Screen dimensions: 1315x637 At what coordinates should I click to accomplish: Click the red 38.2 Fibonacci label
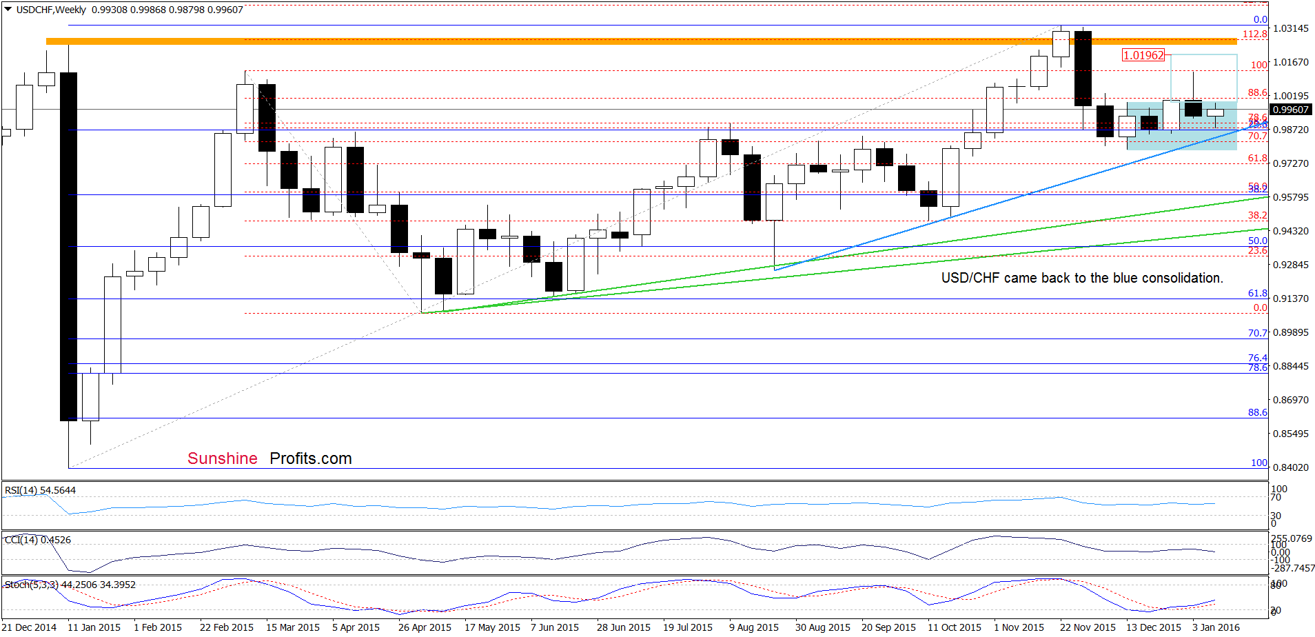click(x=1258, y=215)
